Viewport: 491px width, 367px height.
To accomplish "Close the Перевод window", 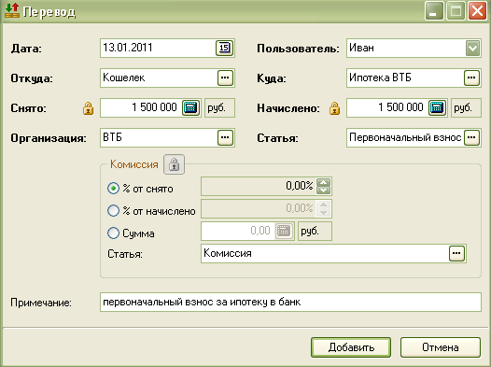I will (477, 11).
